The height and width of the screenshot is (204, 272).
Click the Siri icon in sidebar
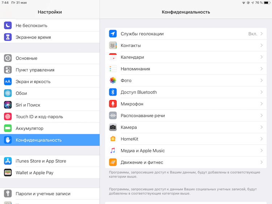(x=8, y=105)
